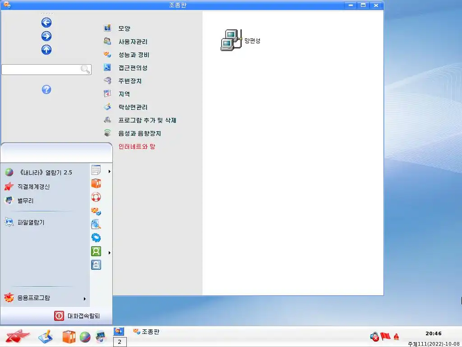
Task: Expand the arrow beside green user icon
Action: click(x=109, y=253)
